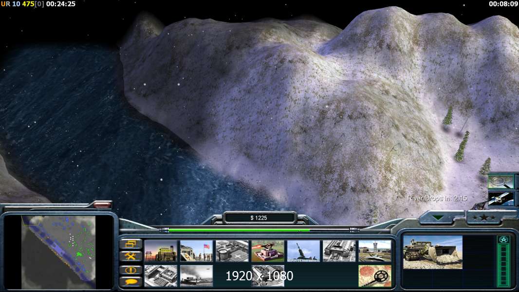The width and height of the screenshot is (519, 292).
Task: Click the green experience level bar
Action: tap(503, 266)
